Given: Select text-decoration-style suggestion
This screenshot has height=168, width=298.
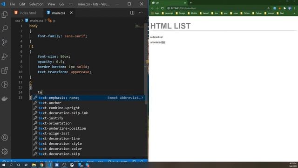Looking at the screenshot, I should tap(88, 144).
